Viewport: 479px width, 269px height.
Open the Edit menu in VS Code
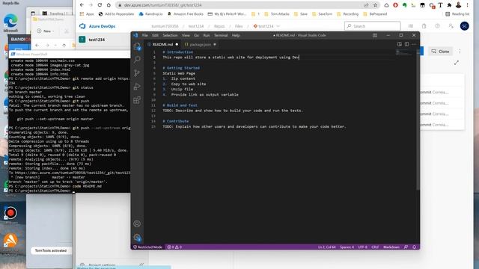[155, 35]
